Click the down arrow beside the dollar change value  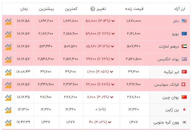(113, 21)
